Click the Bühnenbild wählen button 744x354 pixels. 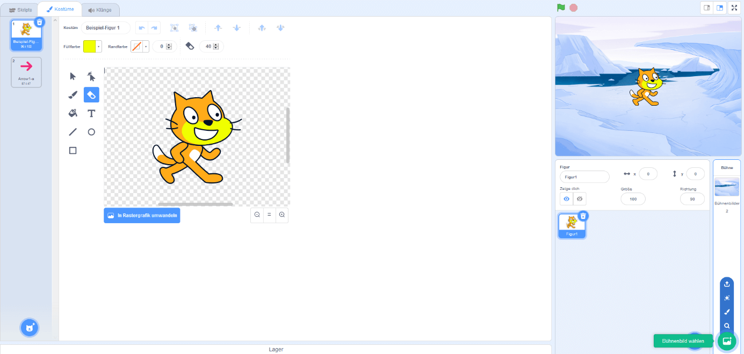point(683,341)
